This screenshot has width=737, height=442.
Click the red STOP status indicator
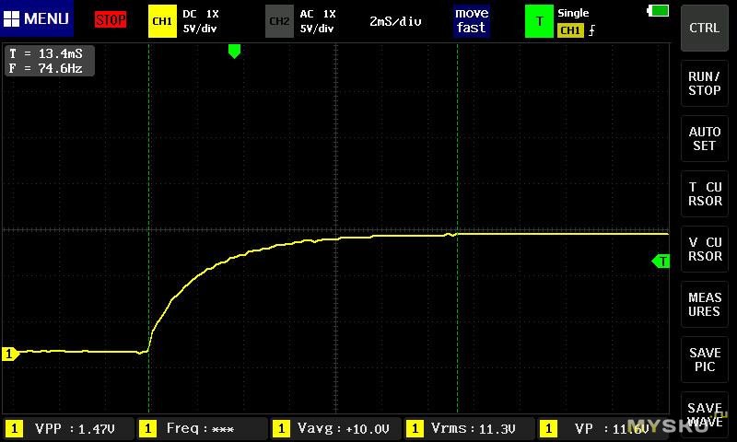coord(111,19)
